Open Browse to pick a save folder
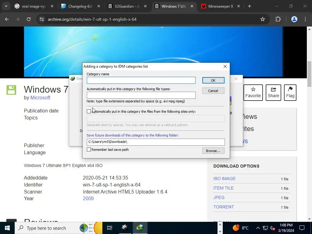The width and height of the screenshot is (312, 234). pyautogui.click(x=213, y=151)
